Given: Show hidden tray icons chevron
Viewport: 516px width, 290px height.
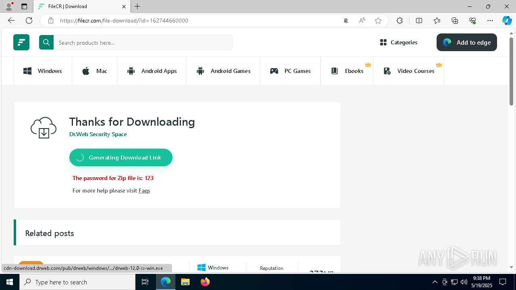Looking at the screenshot, I should (x=435, y=282).
